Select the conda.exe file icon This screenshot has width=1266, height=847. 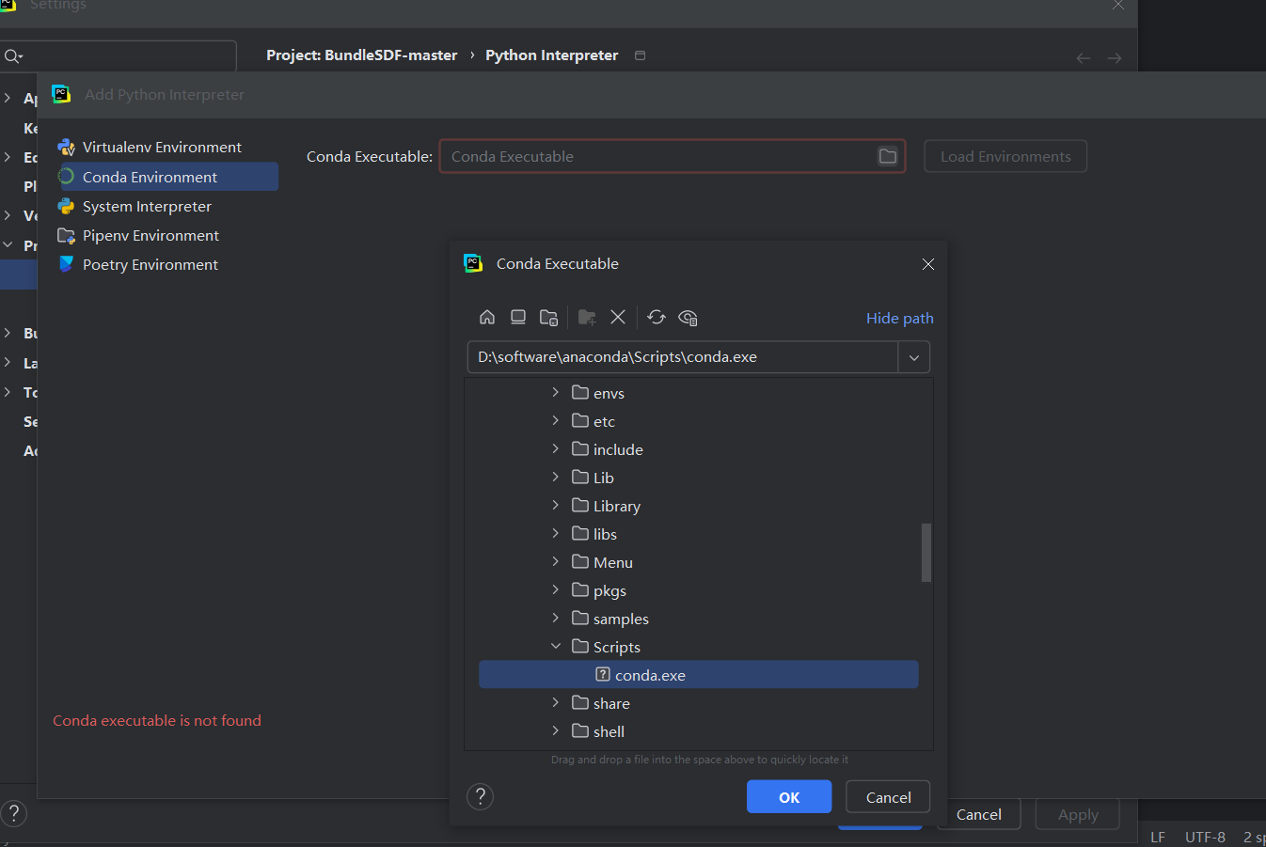click(x=603, y=674)
